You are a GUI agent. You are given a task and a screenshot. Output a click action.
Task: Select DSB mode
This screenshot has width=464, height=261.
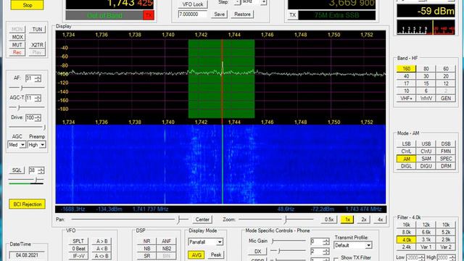(446, 144)
